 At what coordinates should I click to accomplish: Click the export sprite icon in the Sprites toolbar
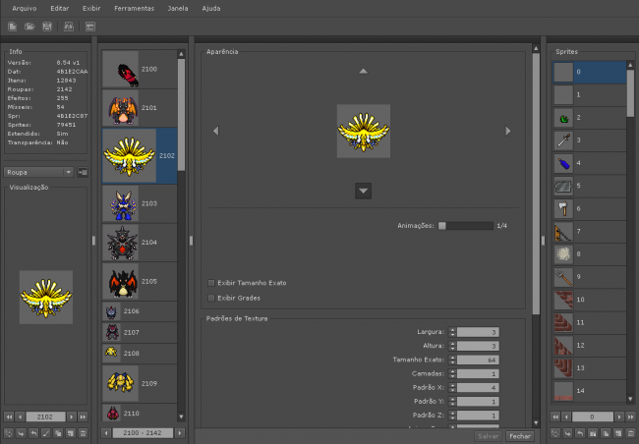[x=580, y=433]
